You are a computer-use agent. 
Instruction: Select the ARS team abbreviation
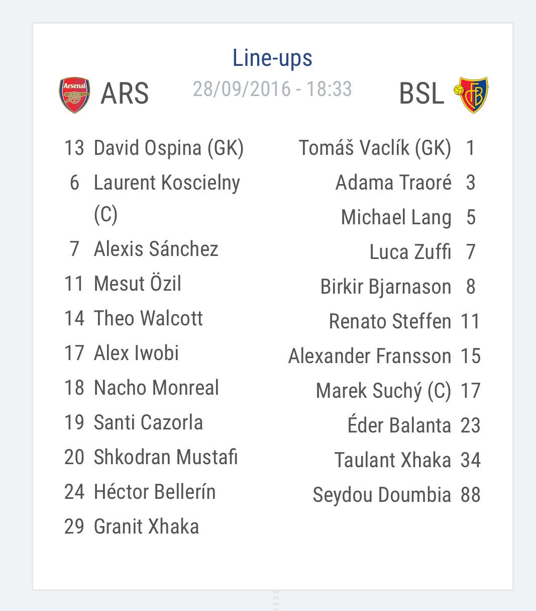125,94
